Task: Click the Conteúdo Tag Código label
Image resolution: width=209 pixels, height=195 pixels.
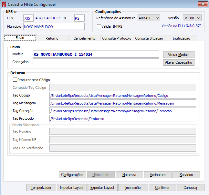Action: click(29, 88)
